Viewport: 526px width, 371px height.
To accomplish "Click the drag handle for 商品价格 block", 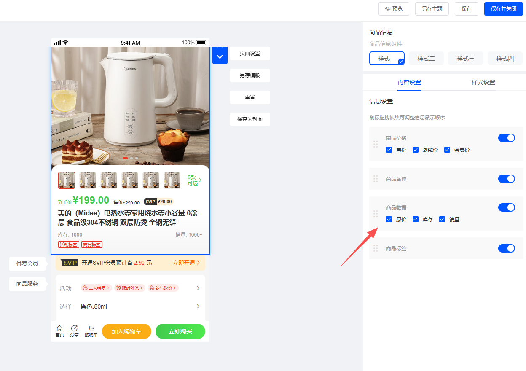I will [x=376, y=144].
